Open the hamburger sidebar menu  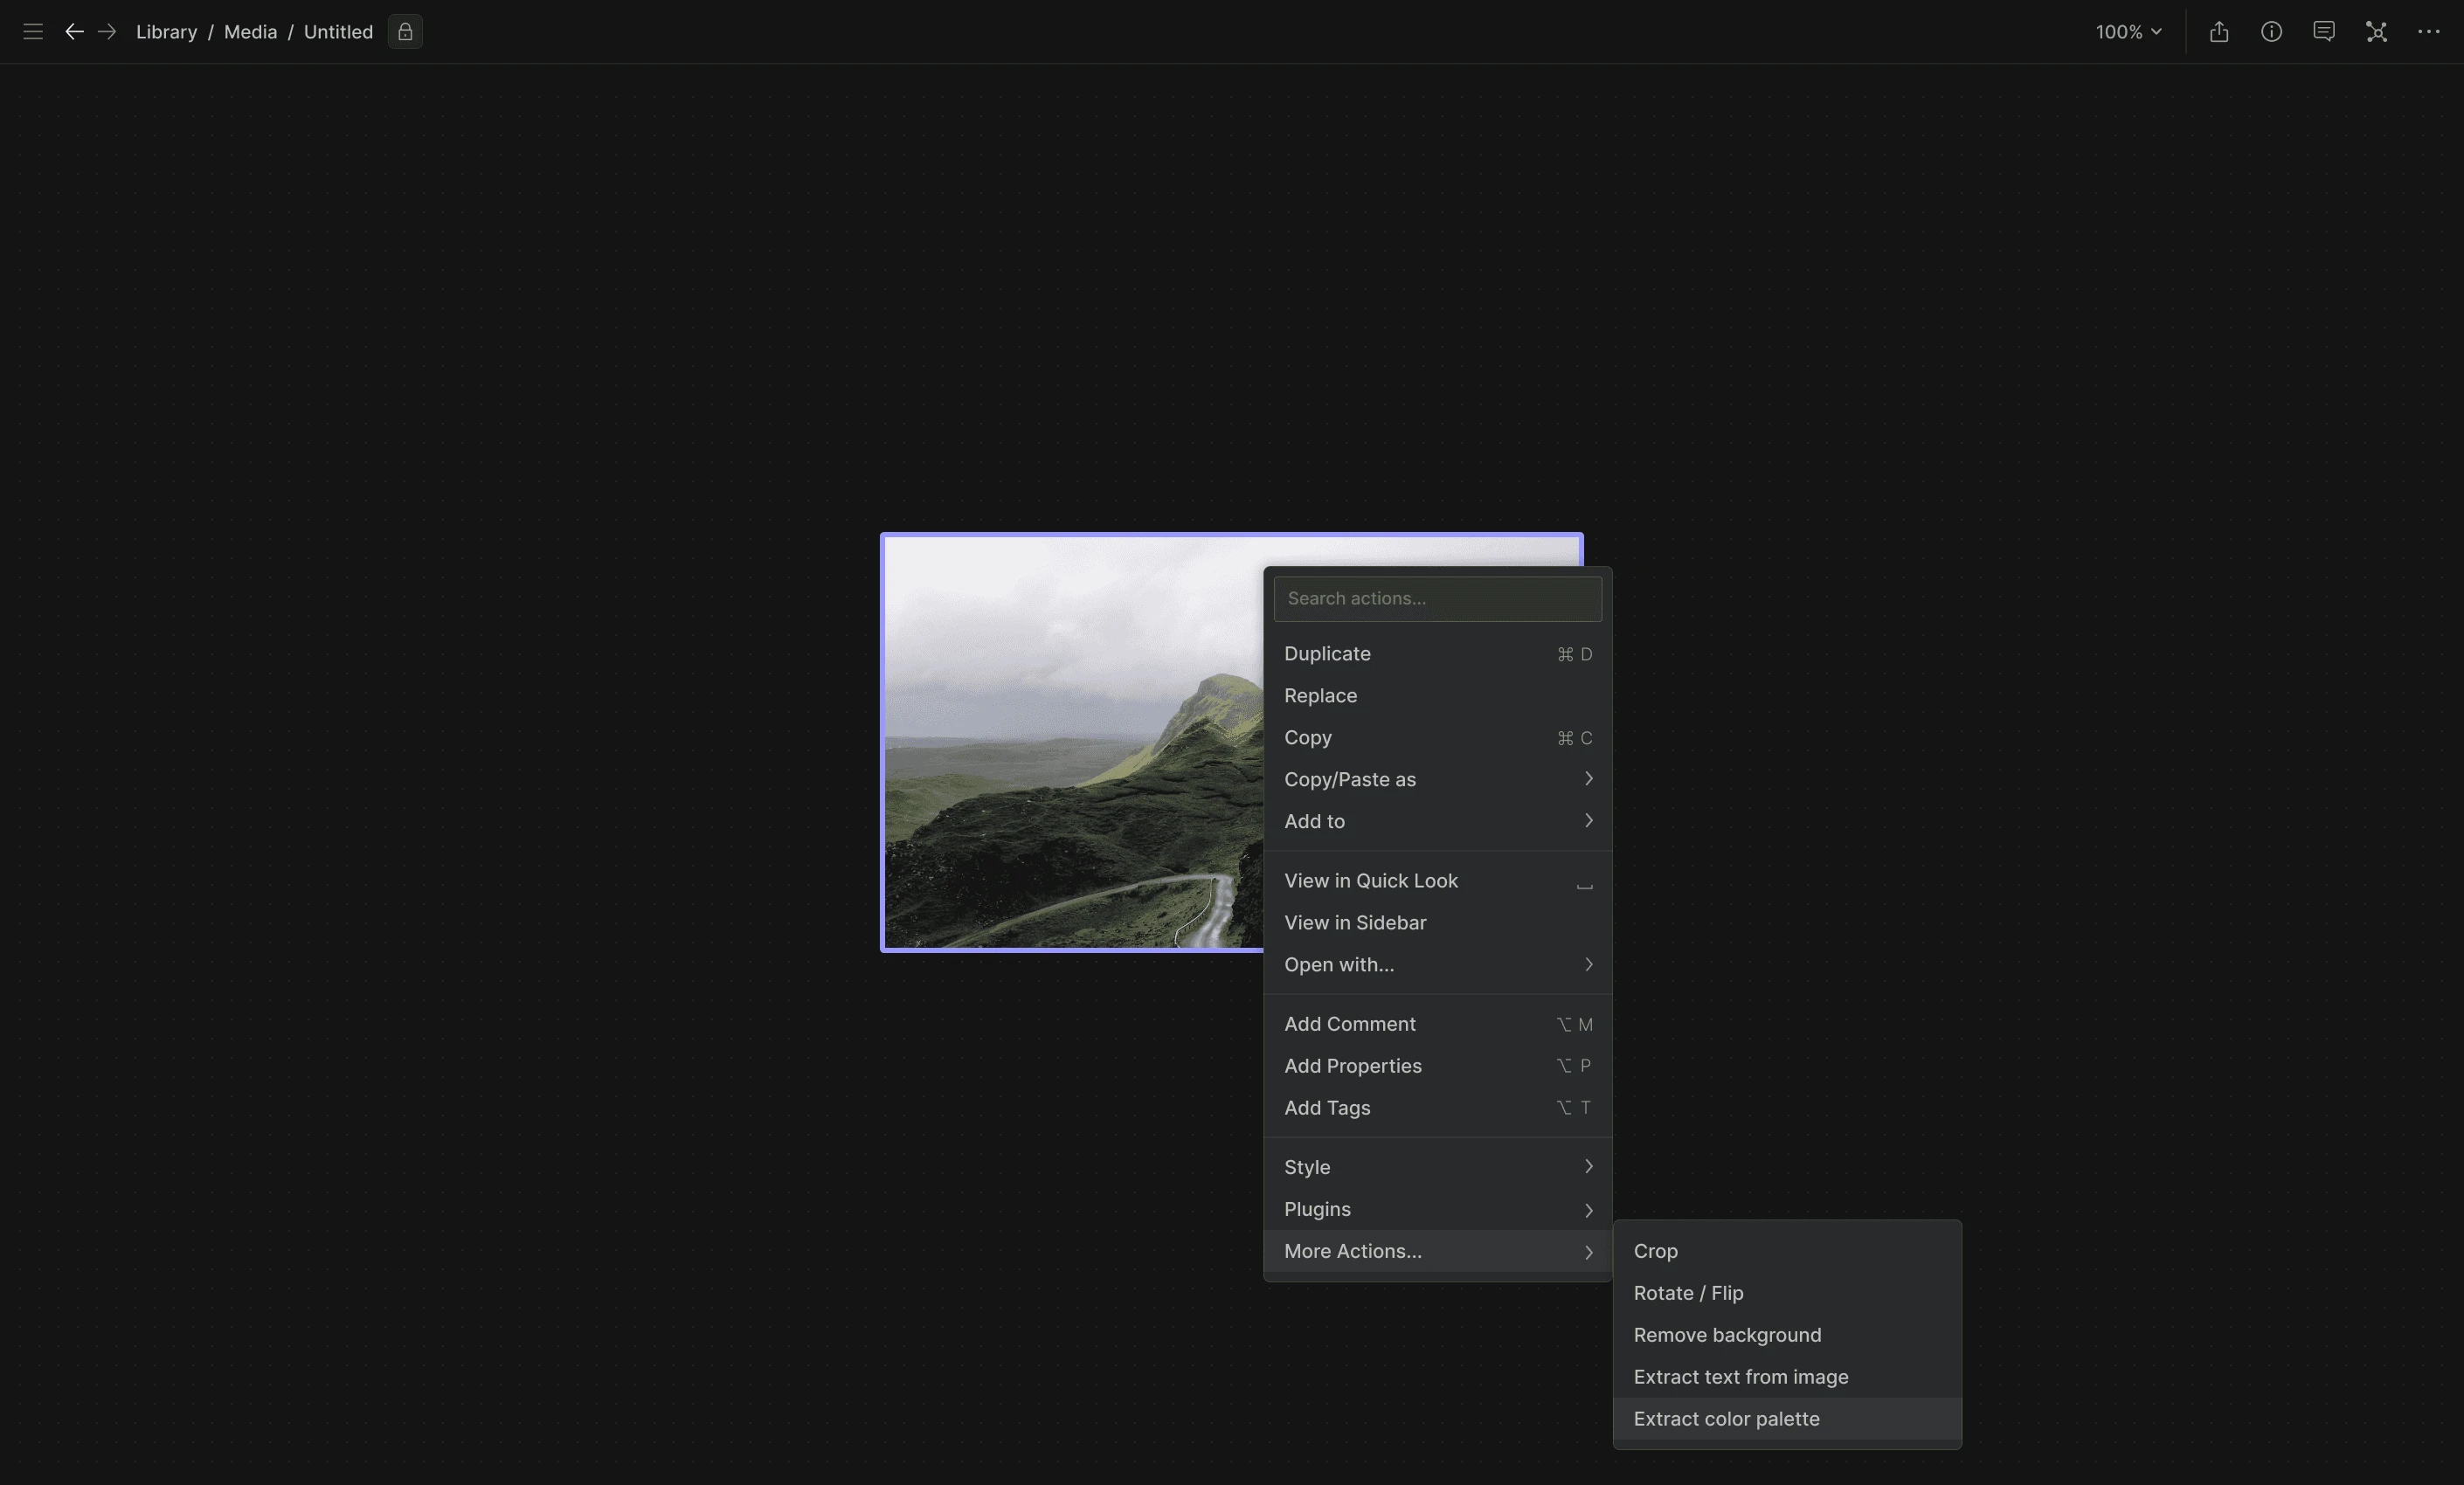(x=33, y=32)
